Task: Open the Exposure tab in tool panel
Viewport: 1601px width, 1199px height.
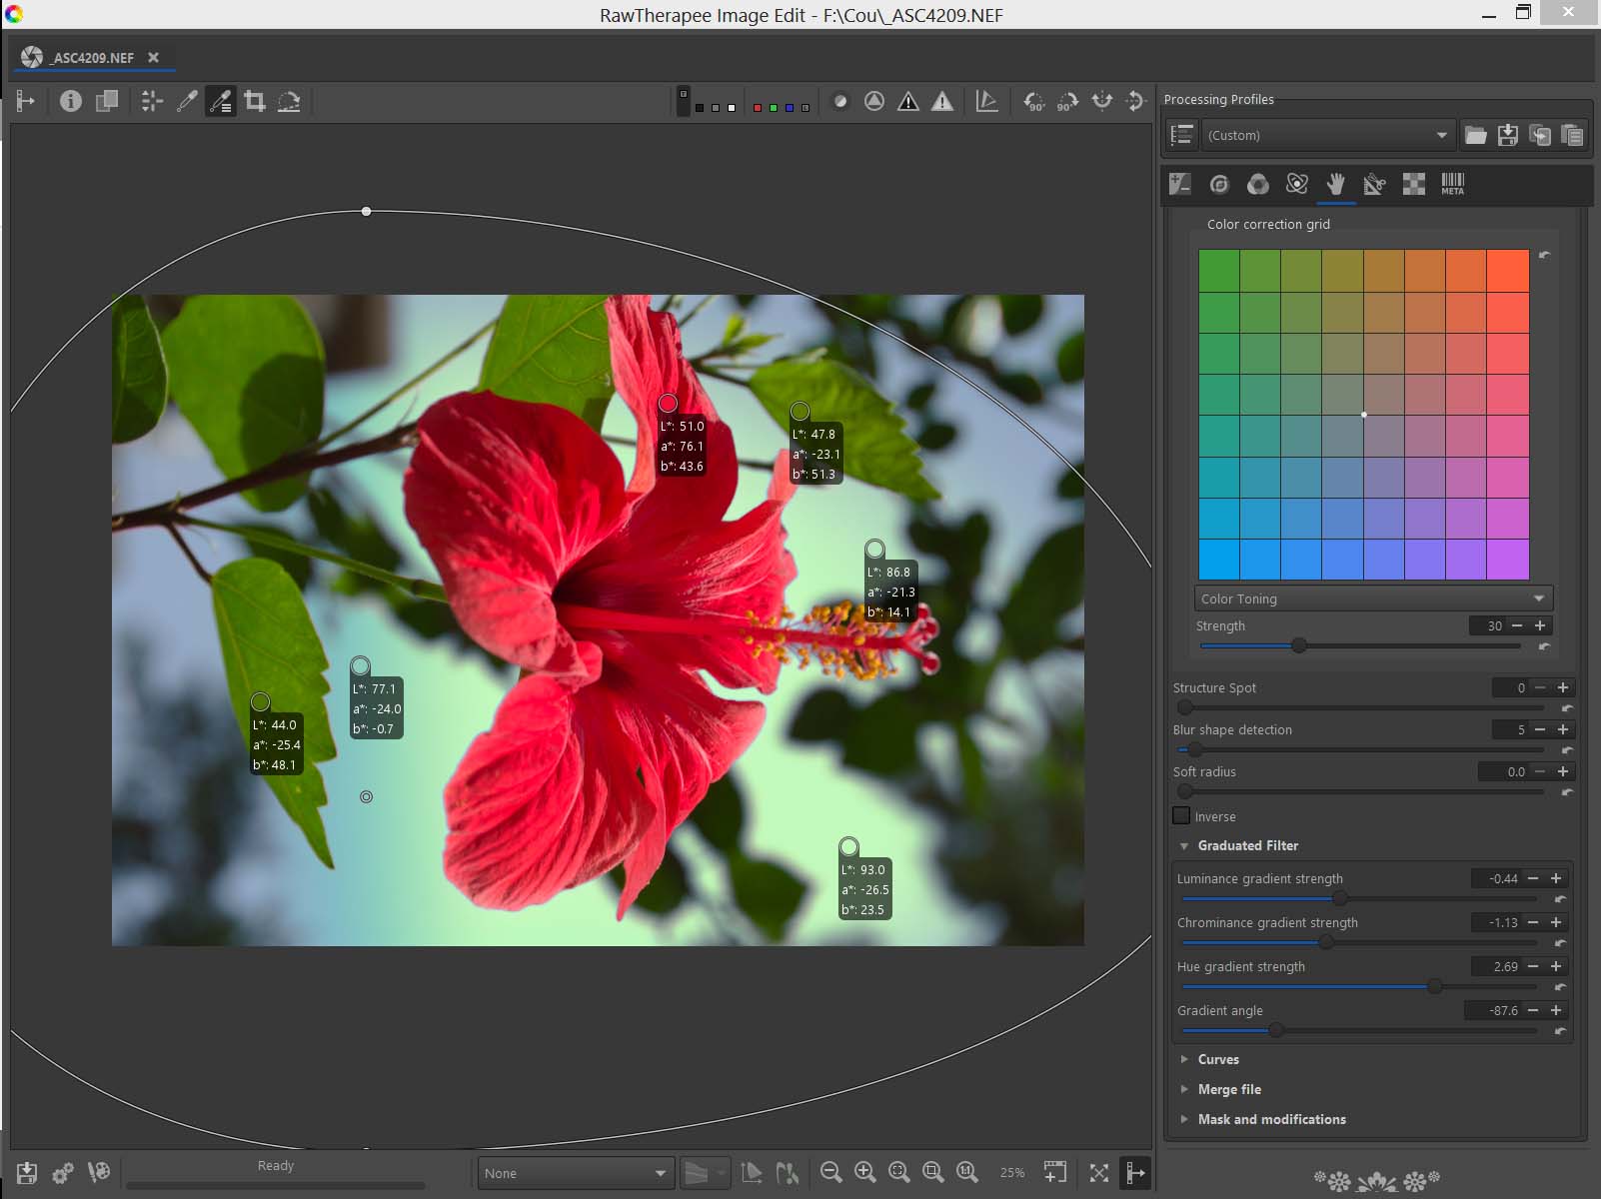Action: click(x=1180, y=184)
